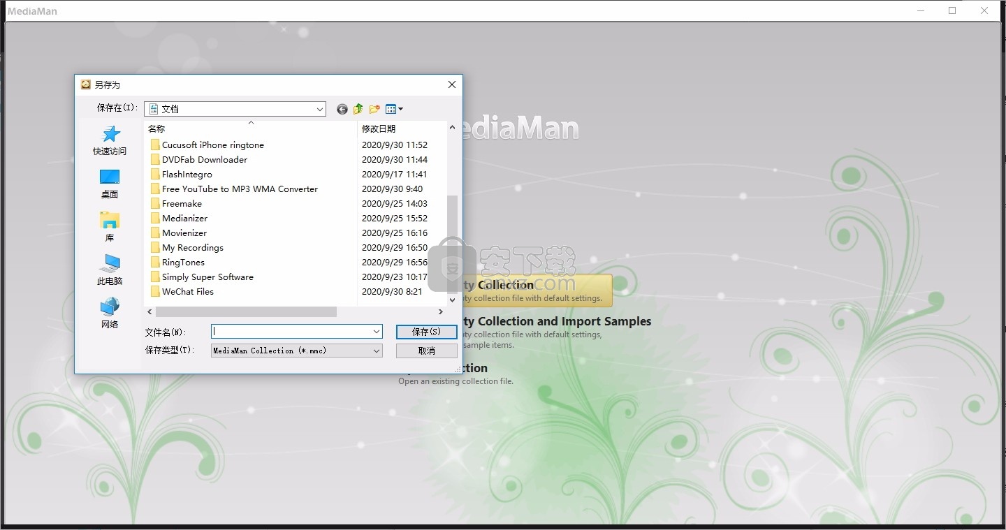
Task: Select the Free YouTube to MP3 WMA Converter folder
Action: (x=240, y=189)
